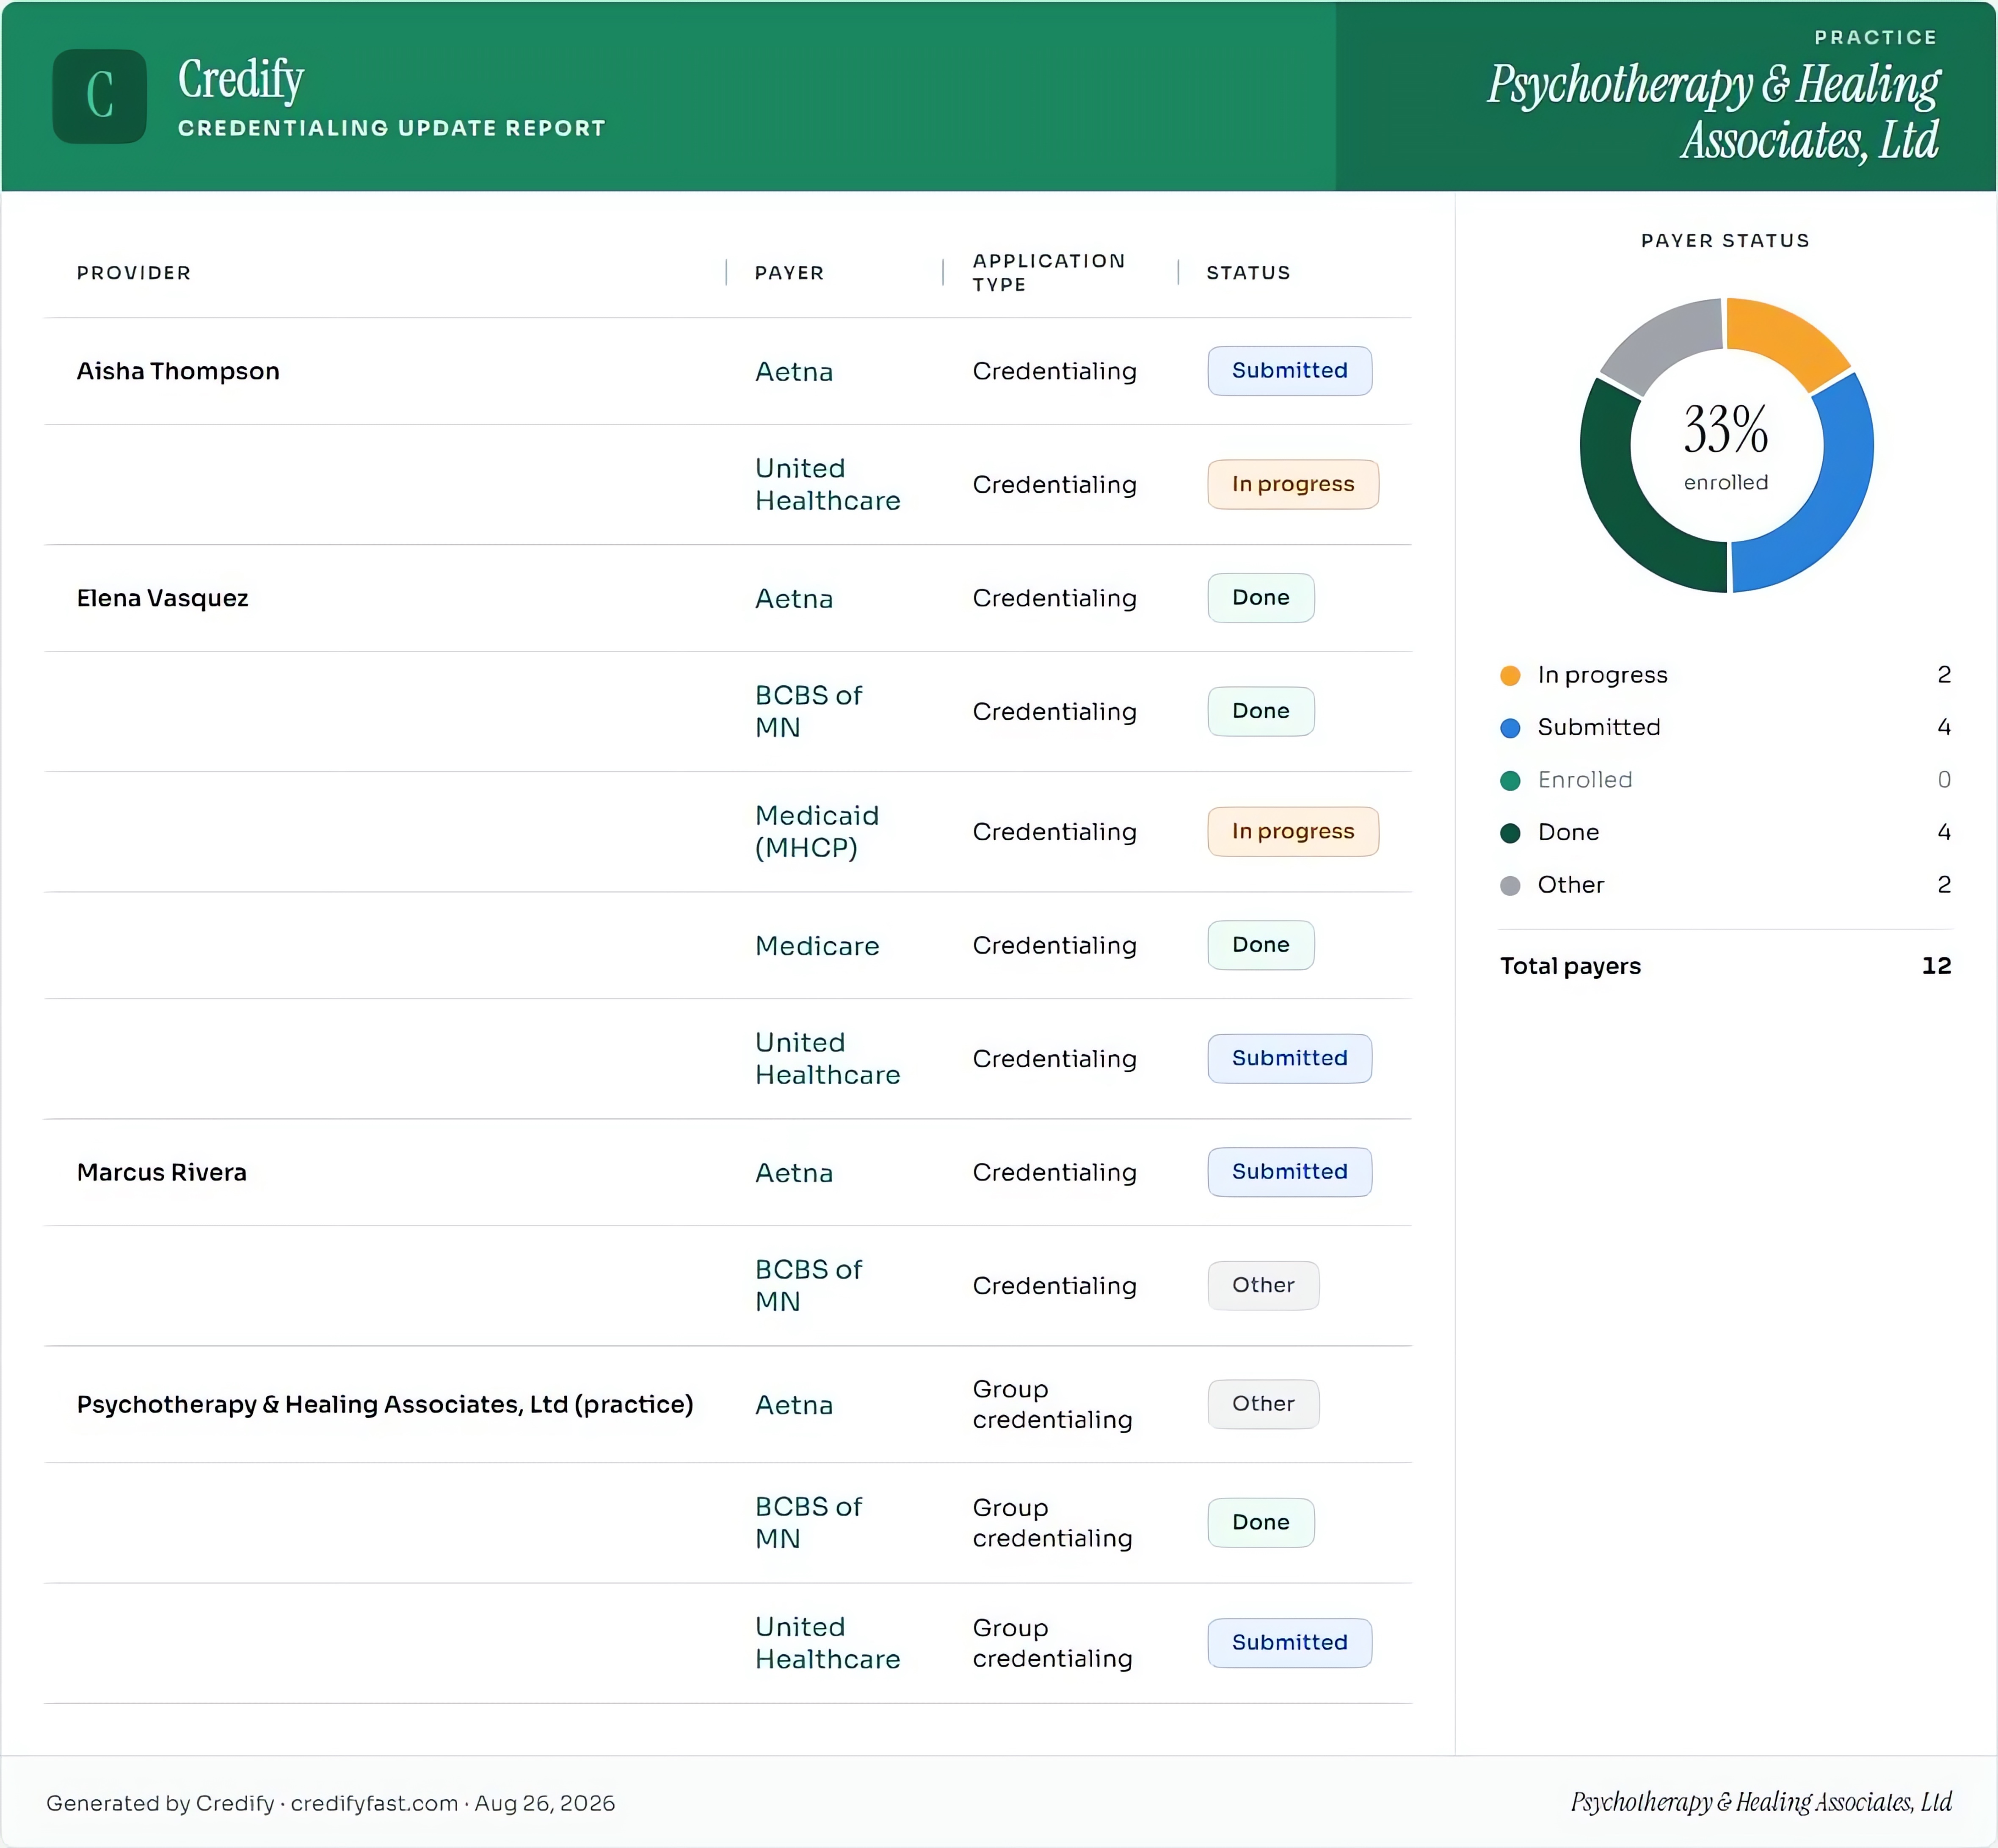1998x1848 pixels.
Task: Click the gray Other legend dot
Action: click(1510, 886)
